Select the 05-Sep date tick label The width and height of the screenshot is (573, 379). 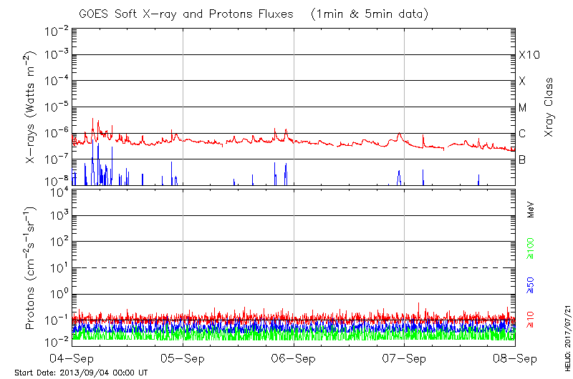click(x=183, y=358)
